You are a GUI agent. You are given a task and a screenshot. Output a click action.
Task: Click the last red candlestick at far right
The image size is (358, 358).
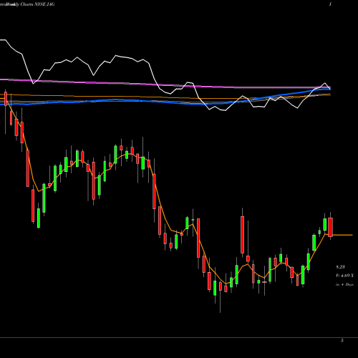point(330,227)
